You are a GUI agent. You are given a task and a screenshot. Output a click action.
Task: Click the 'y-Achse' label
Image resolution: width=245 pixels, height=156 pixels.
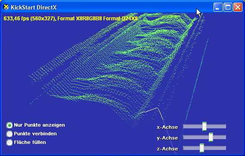point(167,138)
